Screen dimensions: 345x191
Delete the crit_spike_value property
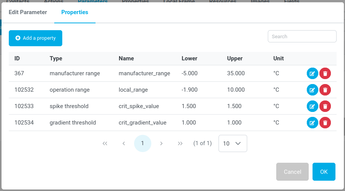point(325,106)
